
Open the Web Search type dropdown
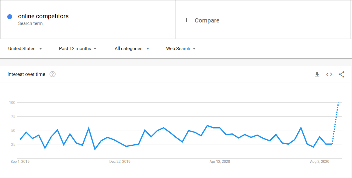[x=181, y=49]
